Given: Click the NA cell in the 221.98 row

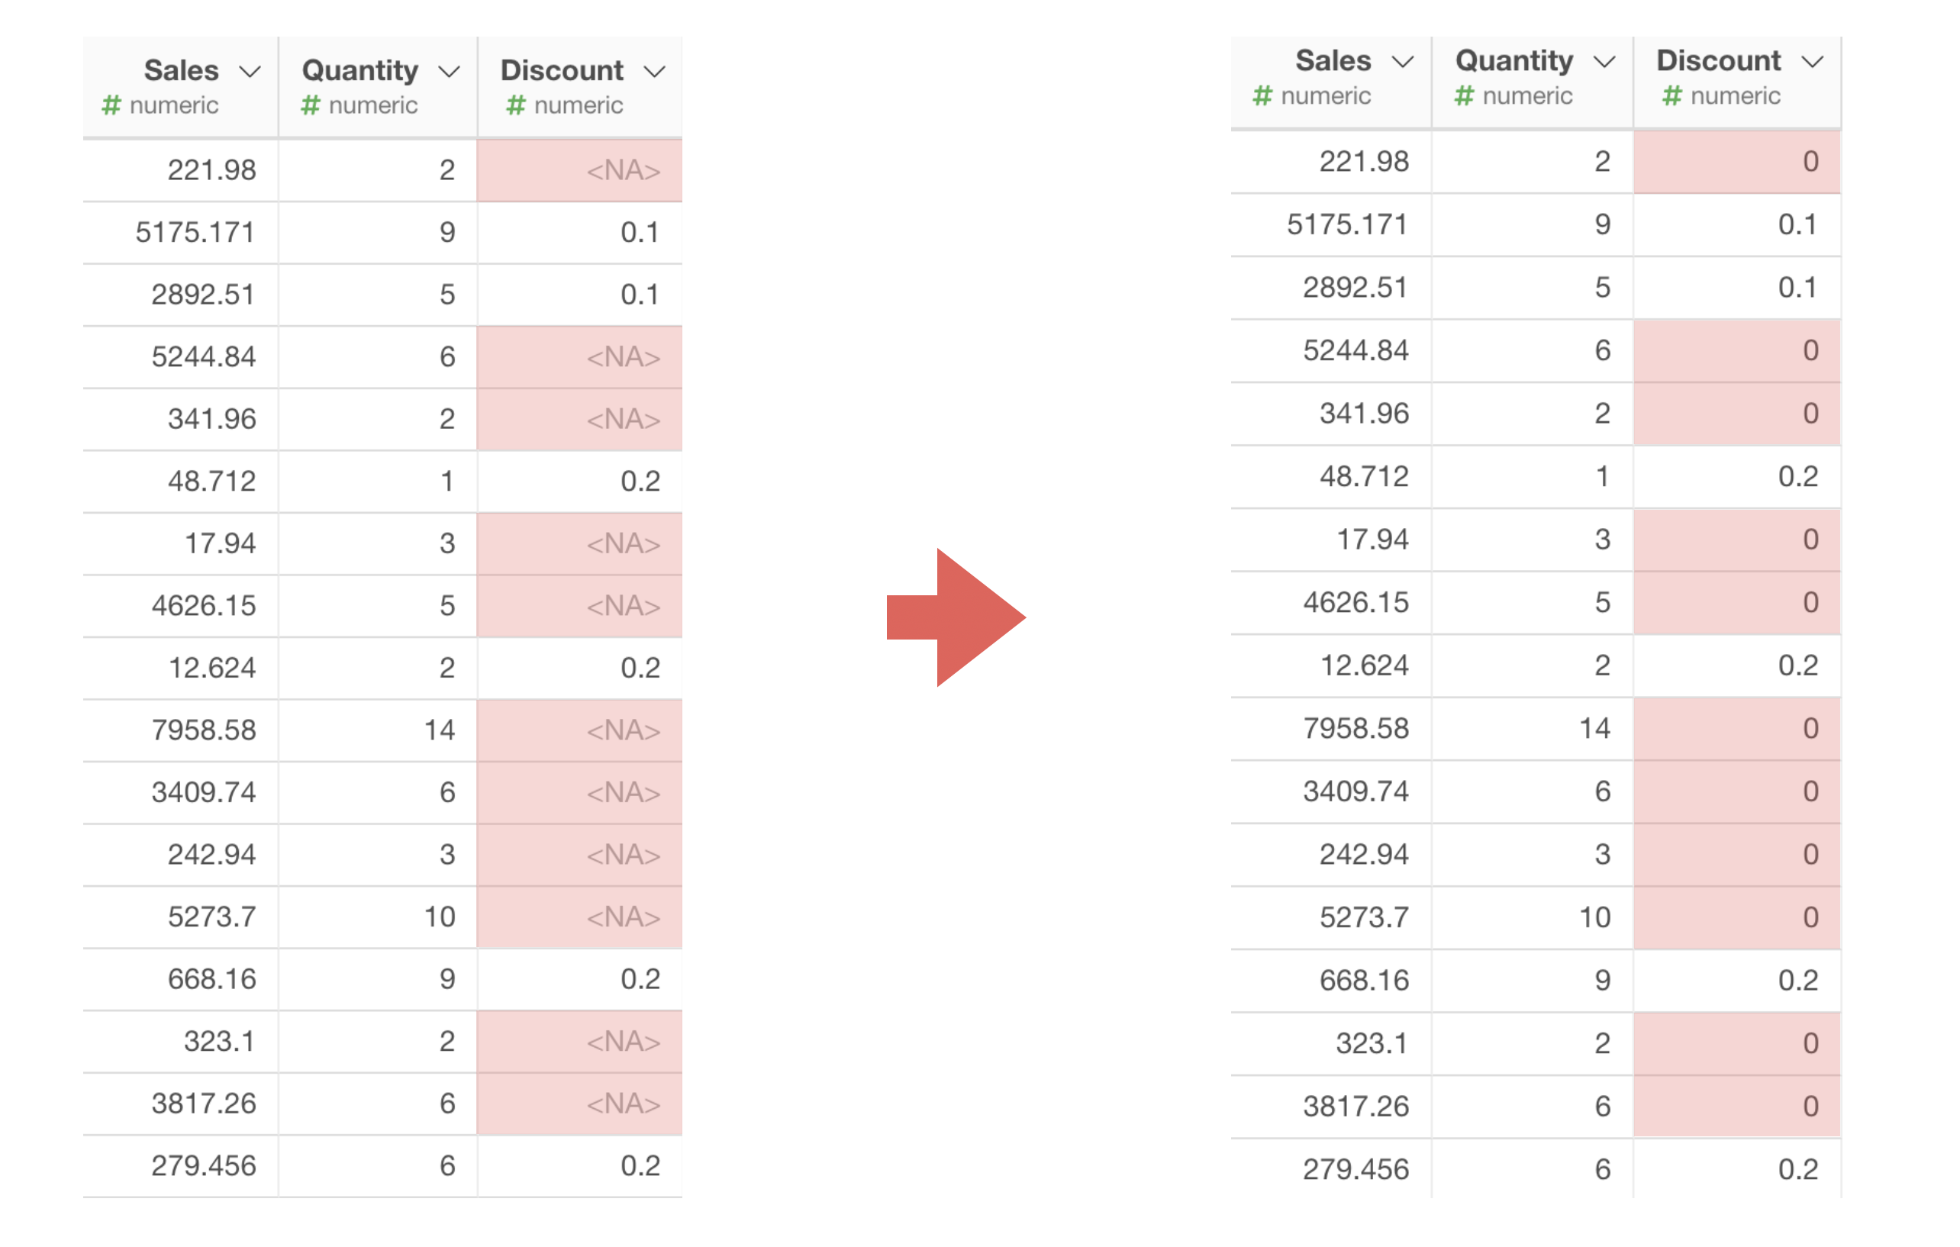Looking at the screenshot, I should tap(579, 170).
